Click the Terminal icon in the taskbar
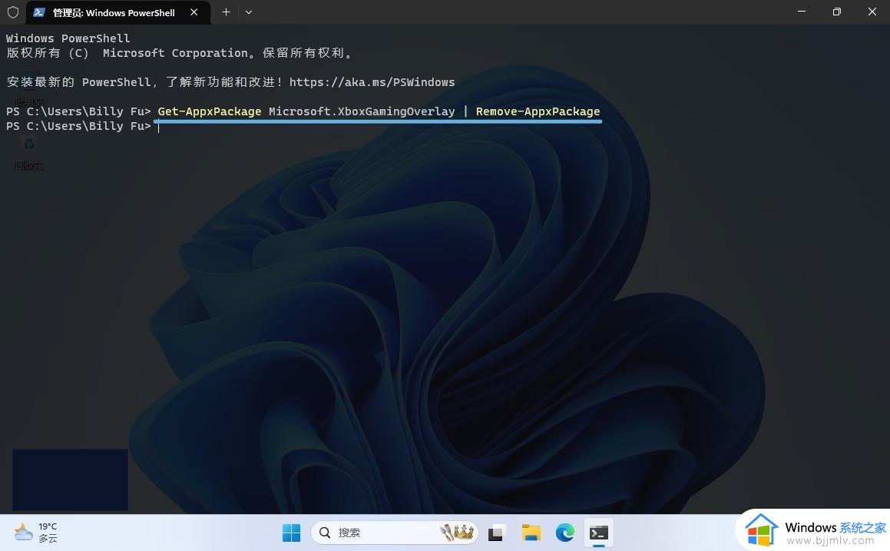This screenshot has width=890, height=551. 599,533
